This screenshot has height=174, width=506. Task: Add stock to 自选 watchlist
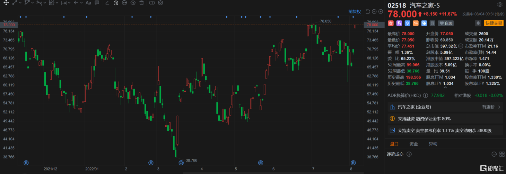click(446, 23)
